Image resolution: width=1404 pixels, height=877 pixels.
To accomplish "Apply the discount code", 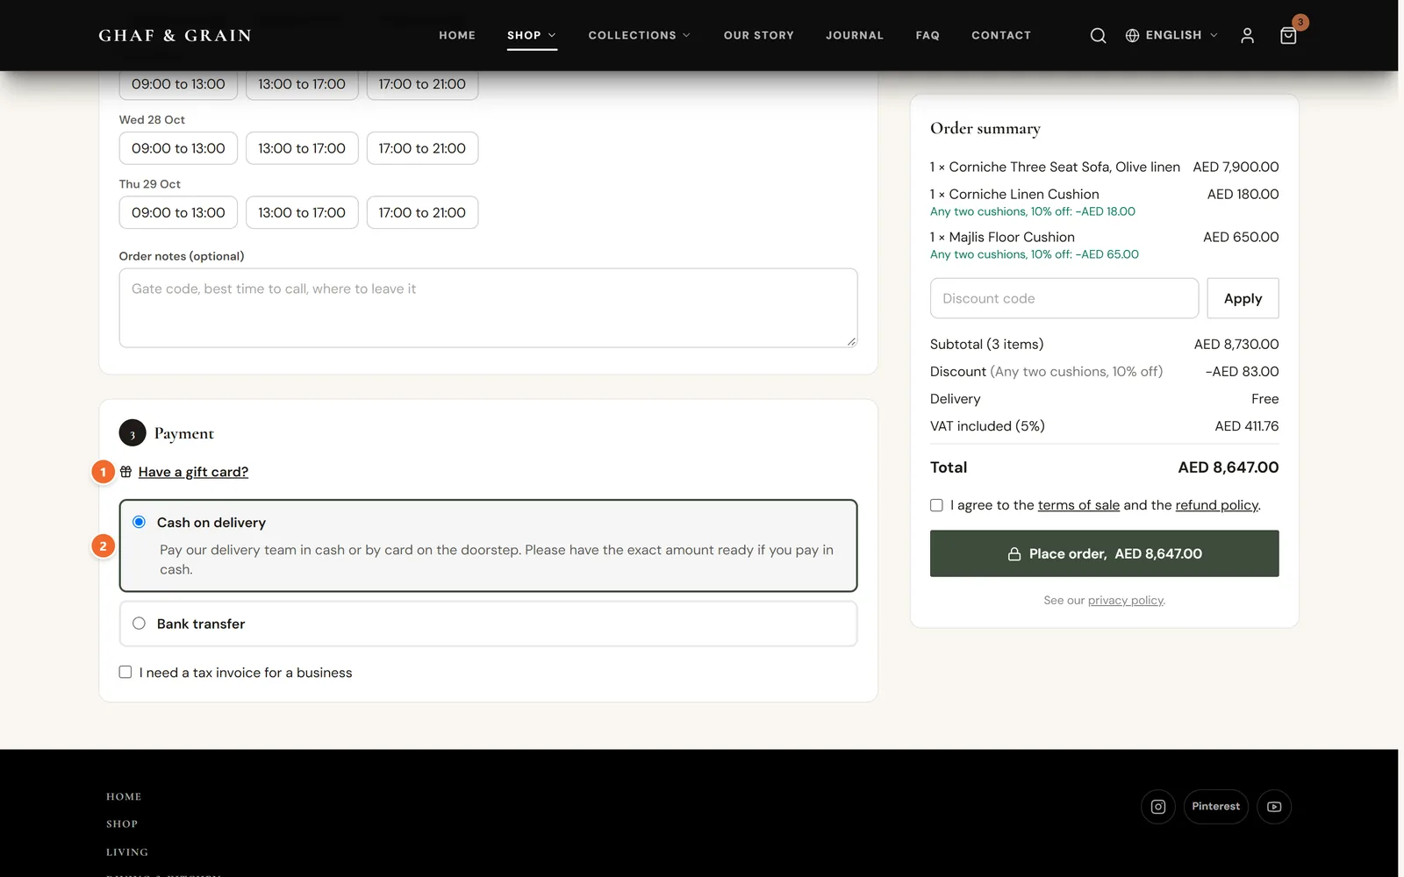I will tap(1243, 298).
